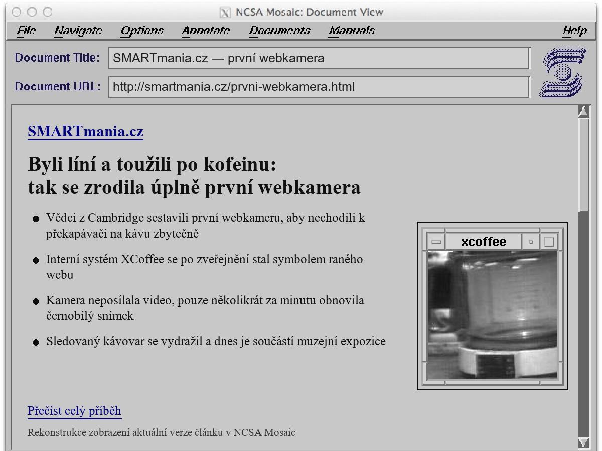This screenshot has height=451, width=602.
Task: Click the Document URL field
Action: coord(319,87)
